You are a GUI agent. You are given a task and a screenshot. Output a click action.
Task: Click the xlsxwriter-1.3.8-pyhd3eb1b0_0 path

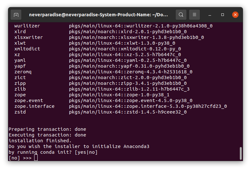coord(136,37)
